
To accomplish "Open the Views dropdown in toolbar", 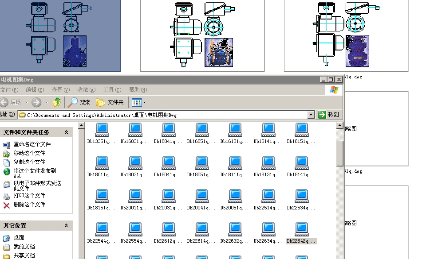I will pos(138,102).
